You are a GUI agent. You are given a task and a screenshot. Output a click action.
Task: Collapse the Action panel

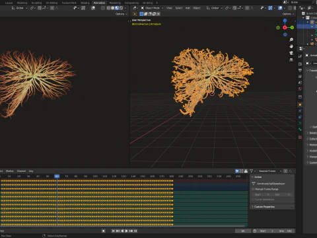(x=253, y=177)
